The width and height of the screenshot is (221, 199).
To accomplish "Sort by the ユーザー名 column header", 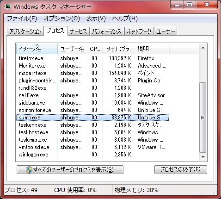I will pyautogui.click(x=72, y=49).
